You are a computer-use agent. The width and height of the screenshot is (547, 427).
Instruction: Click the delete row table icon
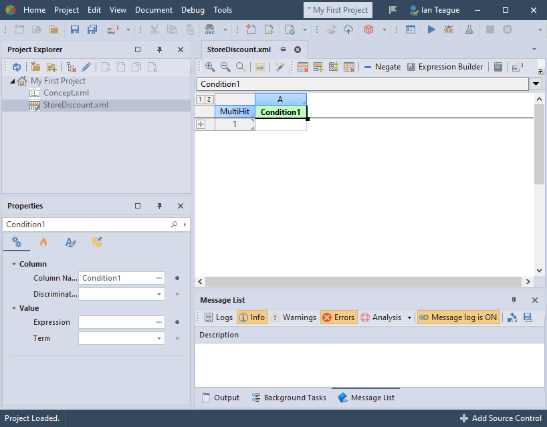coord(302,67)
